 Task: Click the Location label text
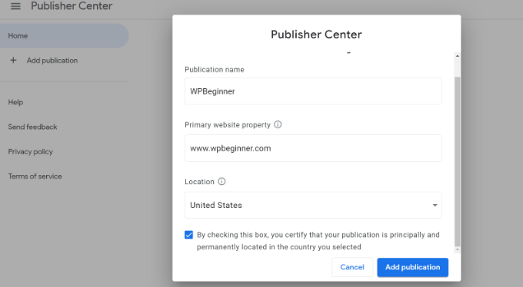pos(199,182)
